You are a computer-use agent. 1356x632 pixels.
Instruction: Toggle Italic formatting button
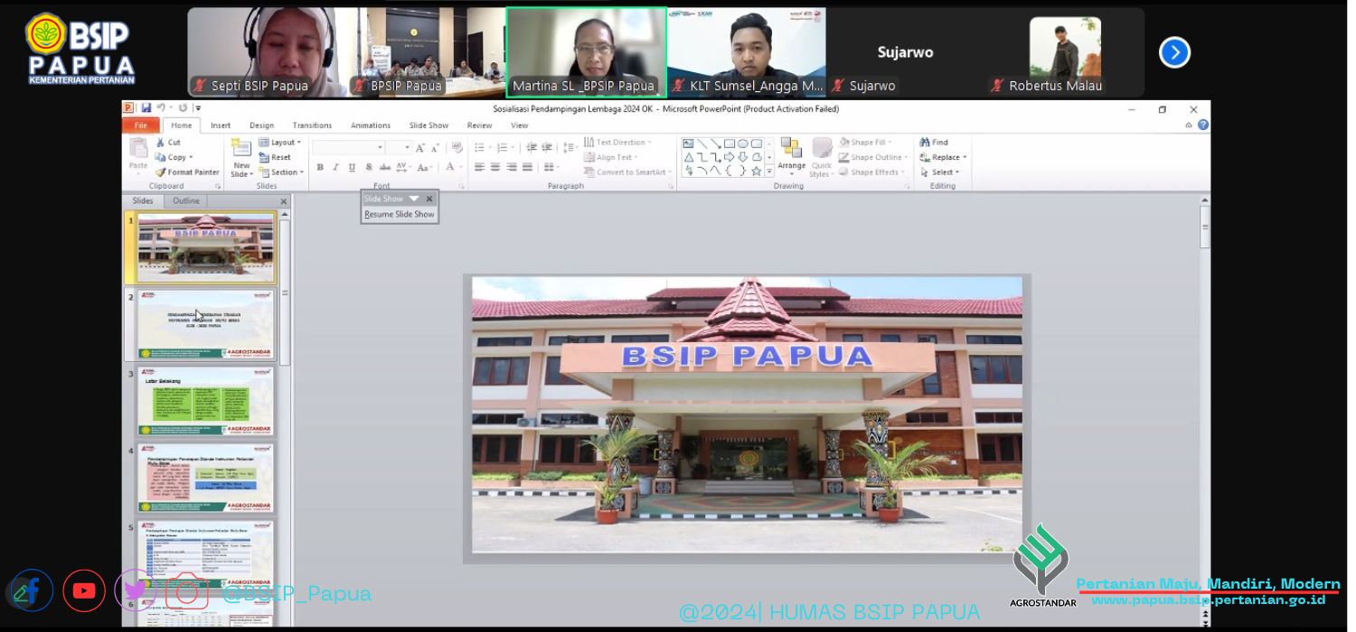(x=336, y=168)
